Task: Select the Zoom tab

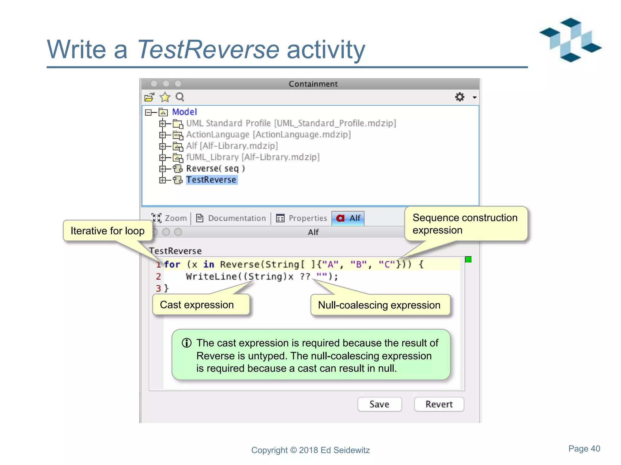Action: [x=170, y=218]
